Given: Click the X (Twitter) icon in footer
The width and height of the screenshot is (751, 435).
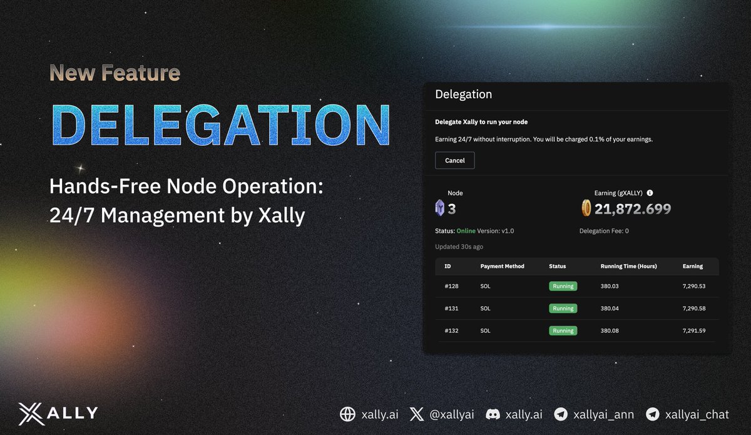Looking at the screenshot, I should 416,414.
